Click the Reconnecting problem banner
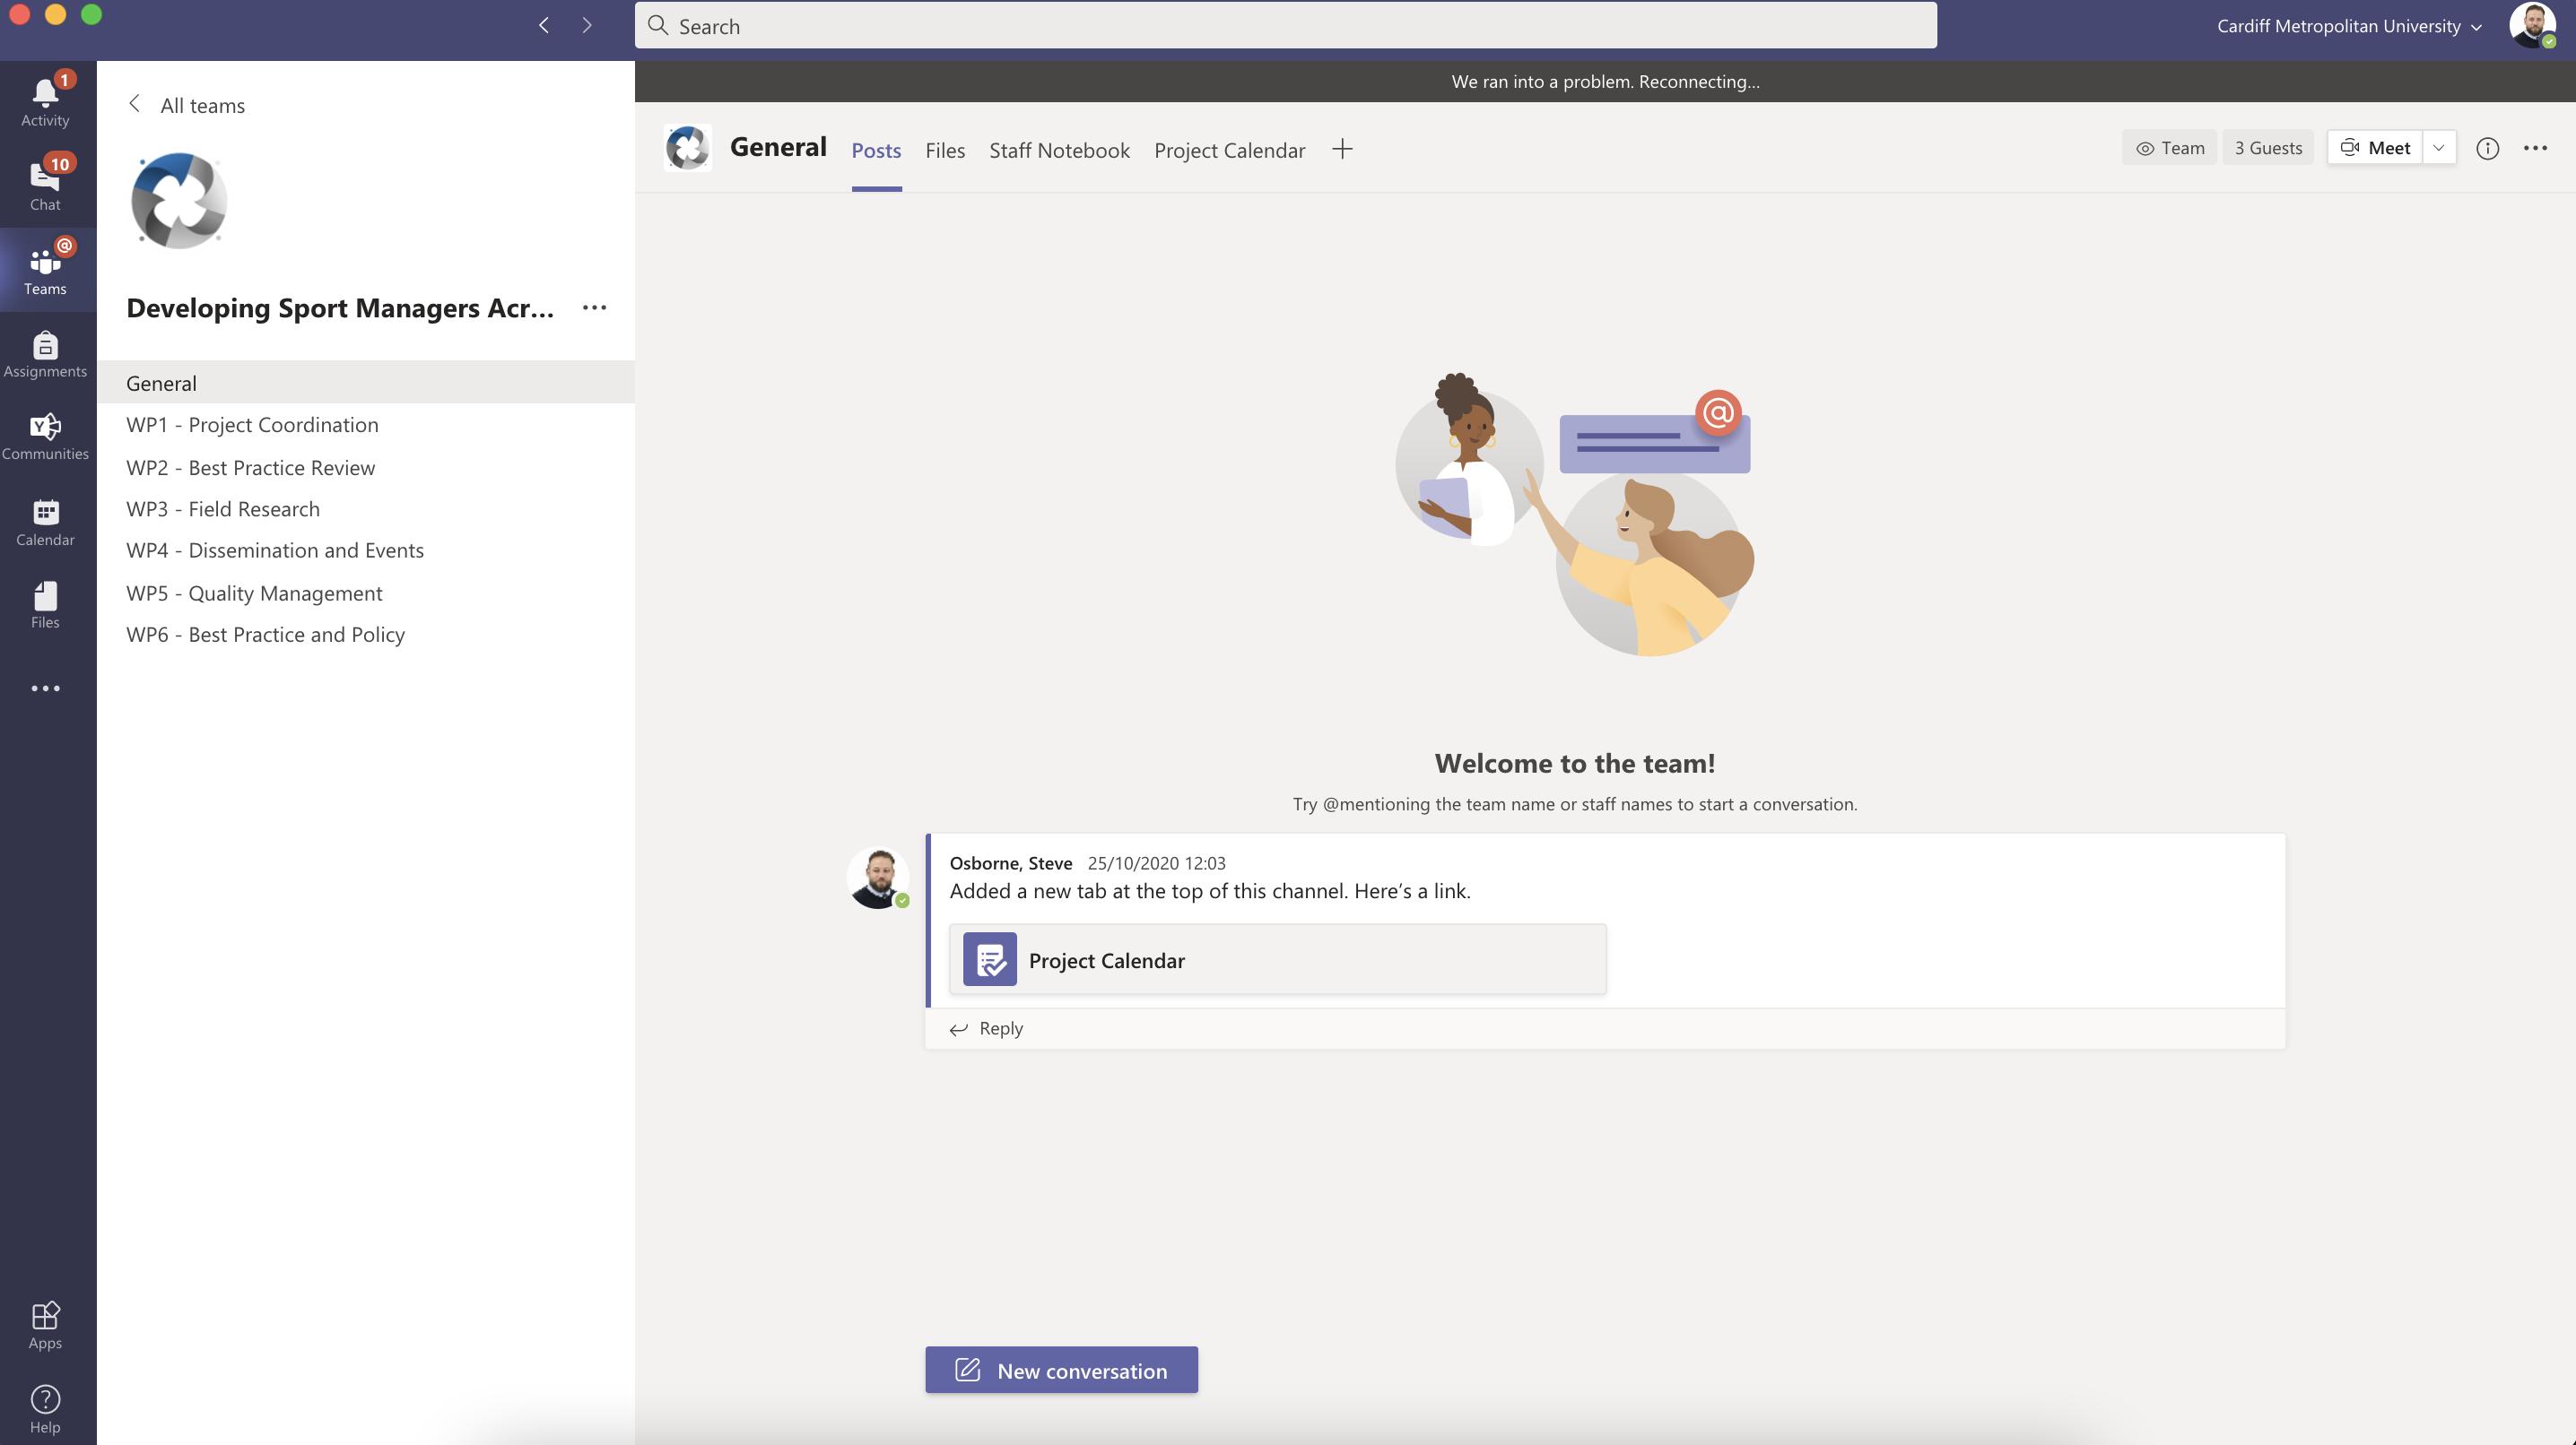Screen dimensions: 2576x1445 tap(1605, 81)
